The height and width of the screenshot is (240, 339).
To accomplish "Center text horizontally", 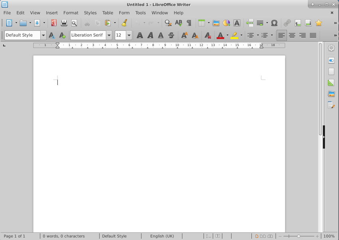I will (x=292, y=35).
